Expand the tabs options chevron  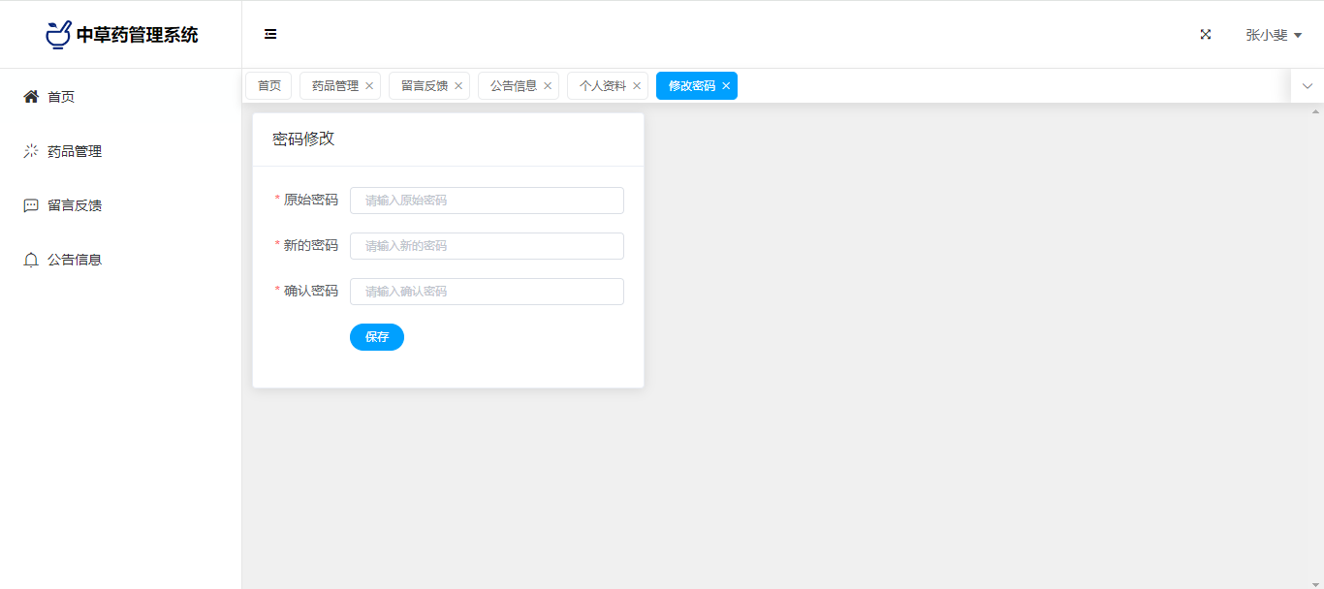1308,86
